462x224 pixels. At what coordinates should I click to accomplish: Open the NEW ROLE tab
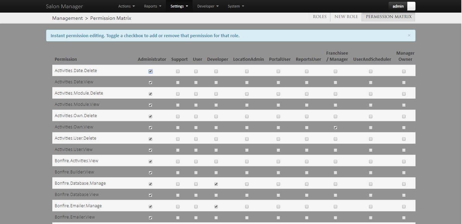click(346, 16)
